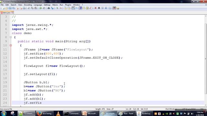This screenshot has width=207, height=116.
Task: Open the Language menu
Action: (x=38, y=5)
